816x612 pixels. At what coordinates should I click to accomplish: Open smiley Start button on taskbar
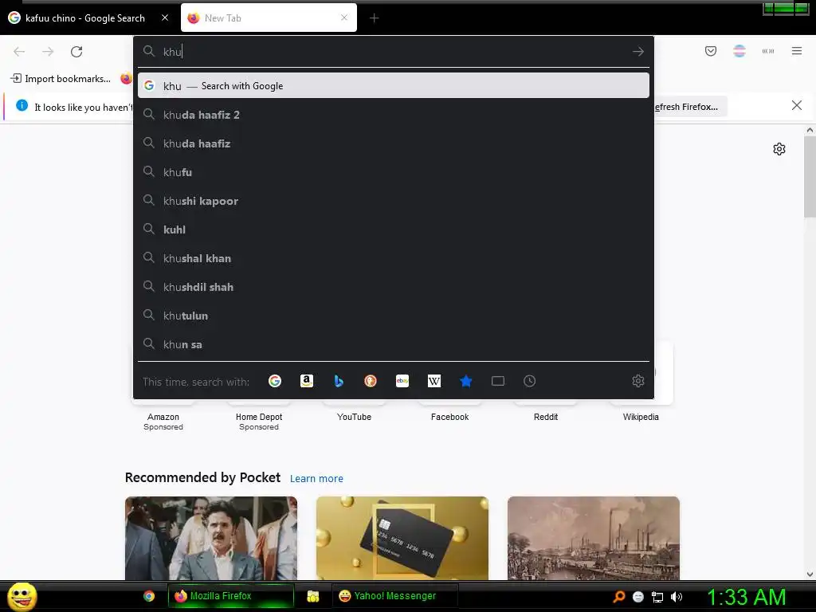[22, 596]
